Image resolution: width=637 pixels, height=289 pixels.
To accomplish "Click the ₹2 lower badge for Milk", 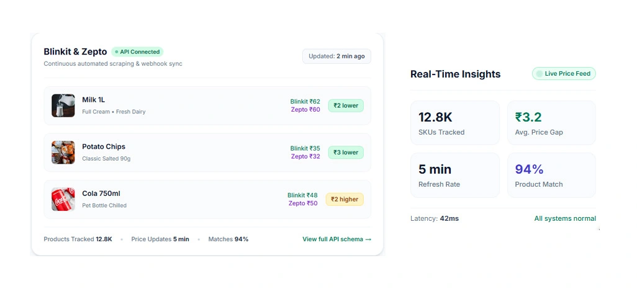I will pyautogui.click(x=346, y=105).
